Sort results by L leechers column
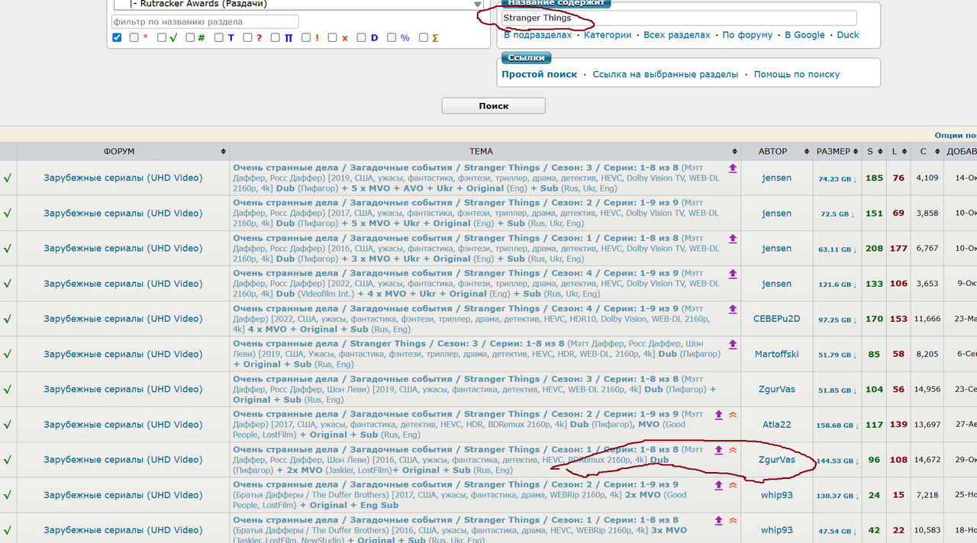 pyautogui.click(x=899, y=151)
